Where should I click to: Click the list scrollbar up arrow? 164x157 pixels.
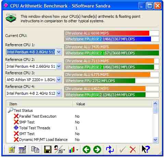pyautogui.click(x=155, y=104)
